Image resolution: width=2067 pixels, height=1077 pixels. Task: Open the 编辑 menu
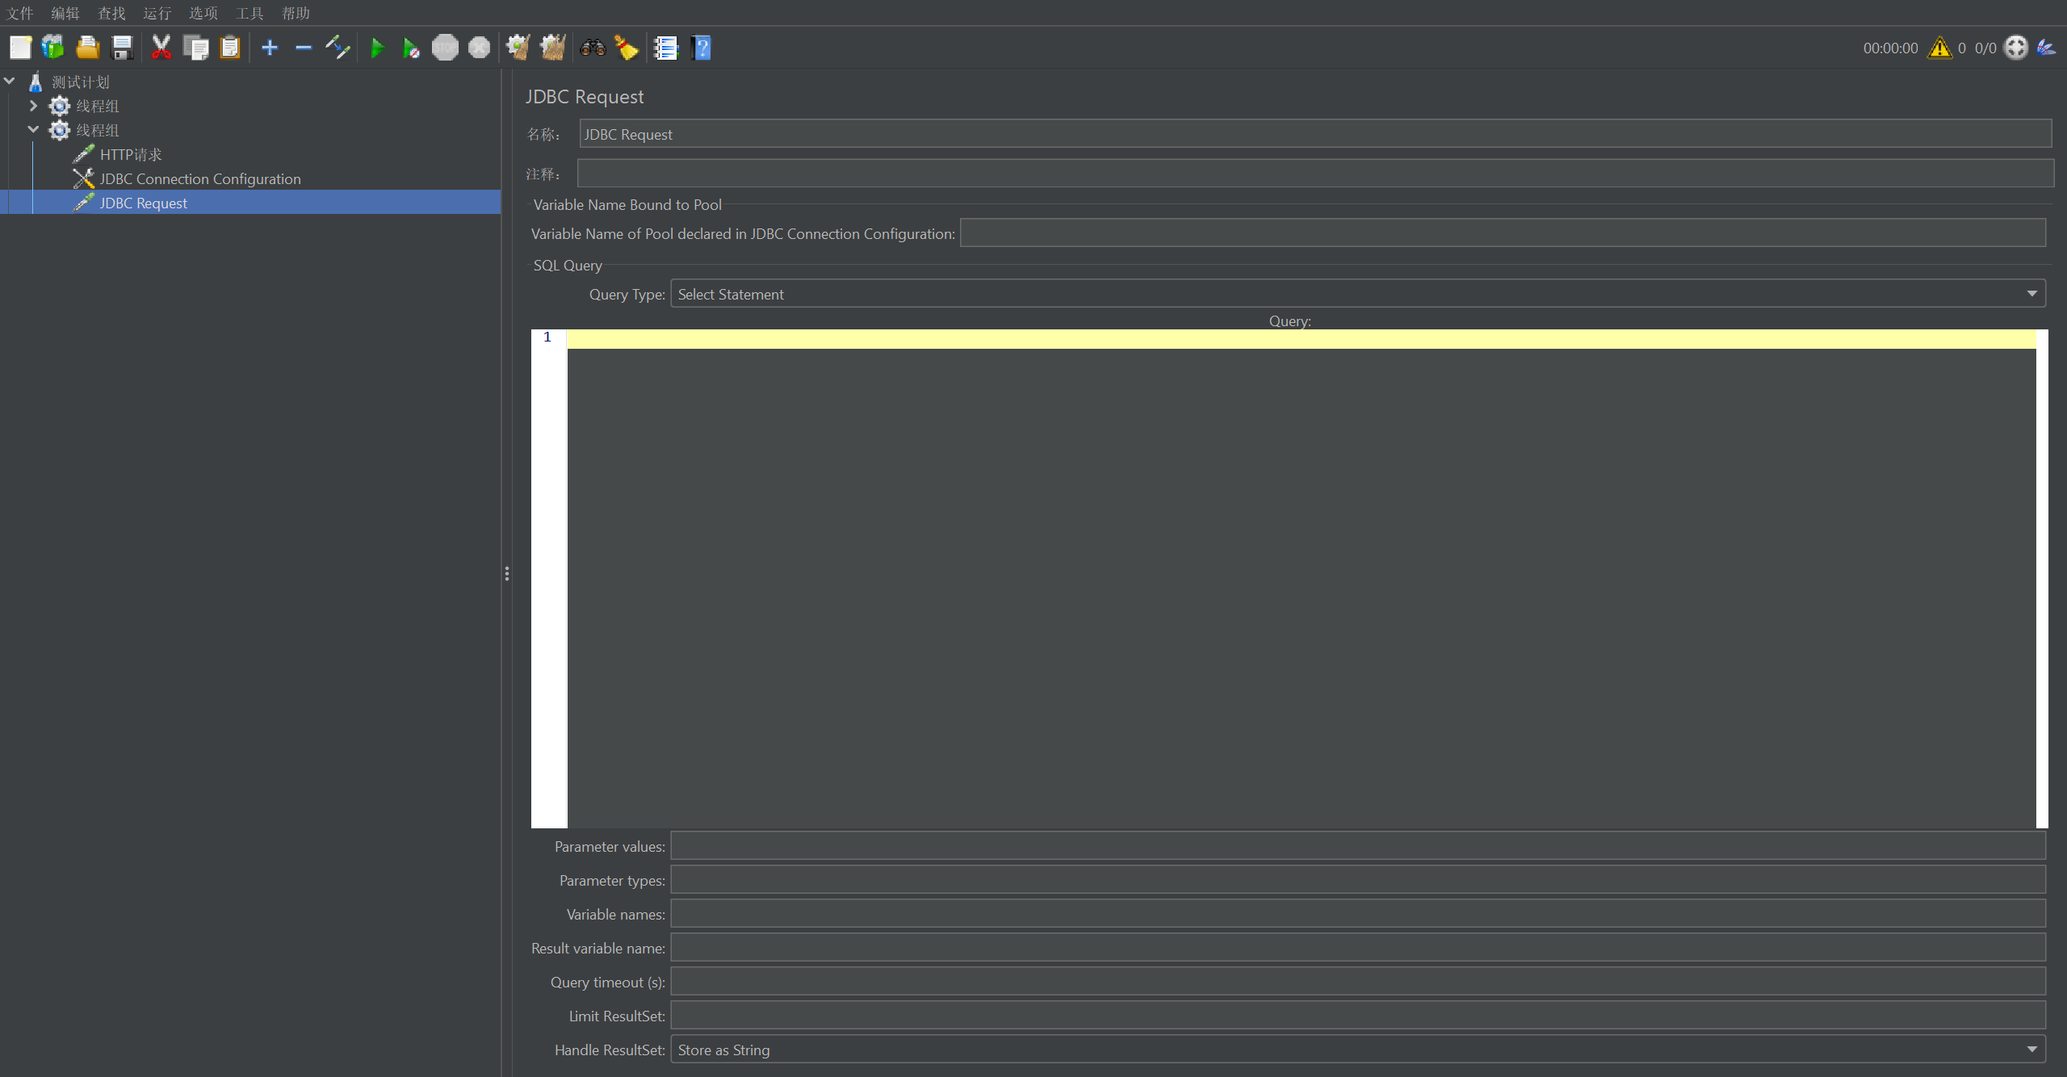point(65,13)
